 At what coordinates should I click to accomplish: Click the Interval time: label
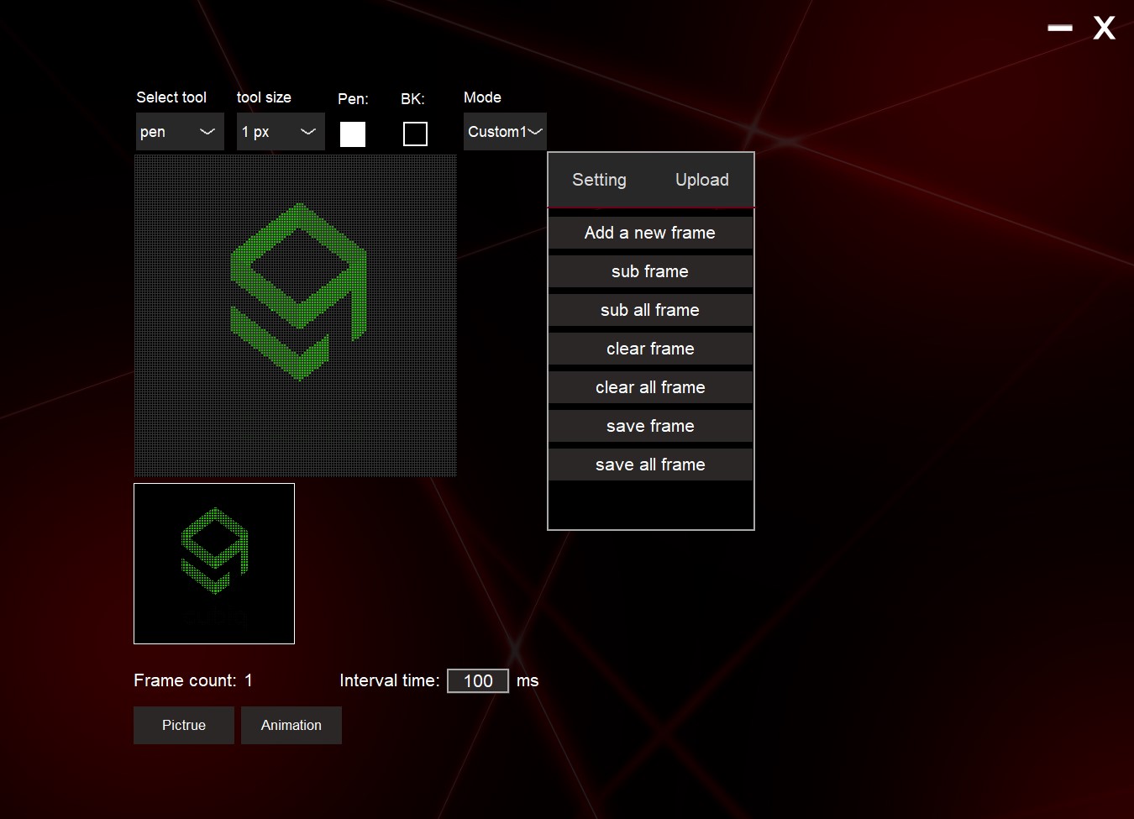pyautogui.click(x=390, y=680)
